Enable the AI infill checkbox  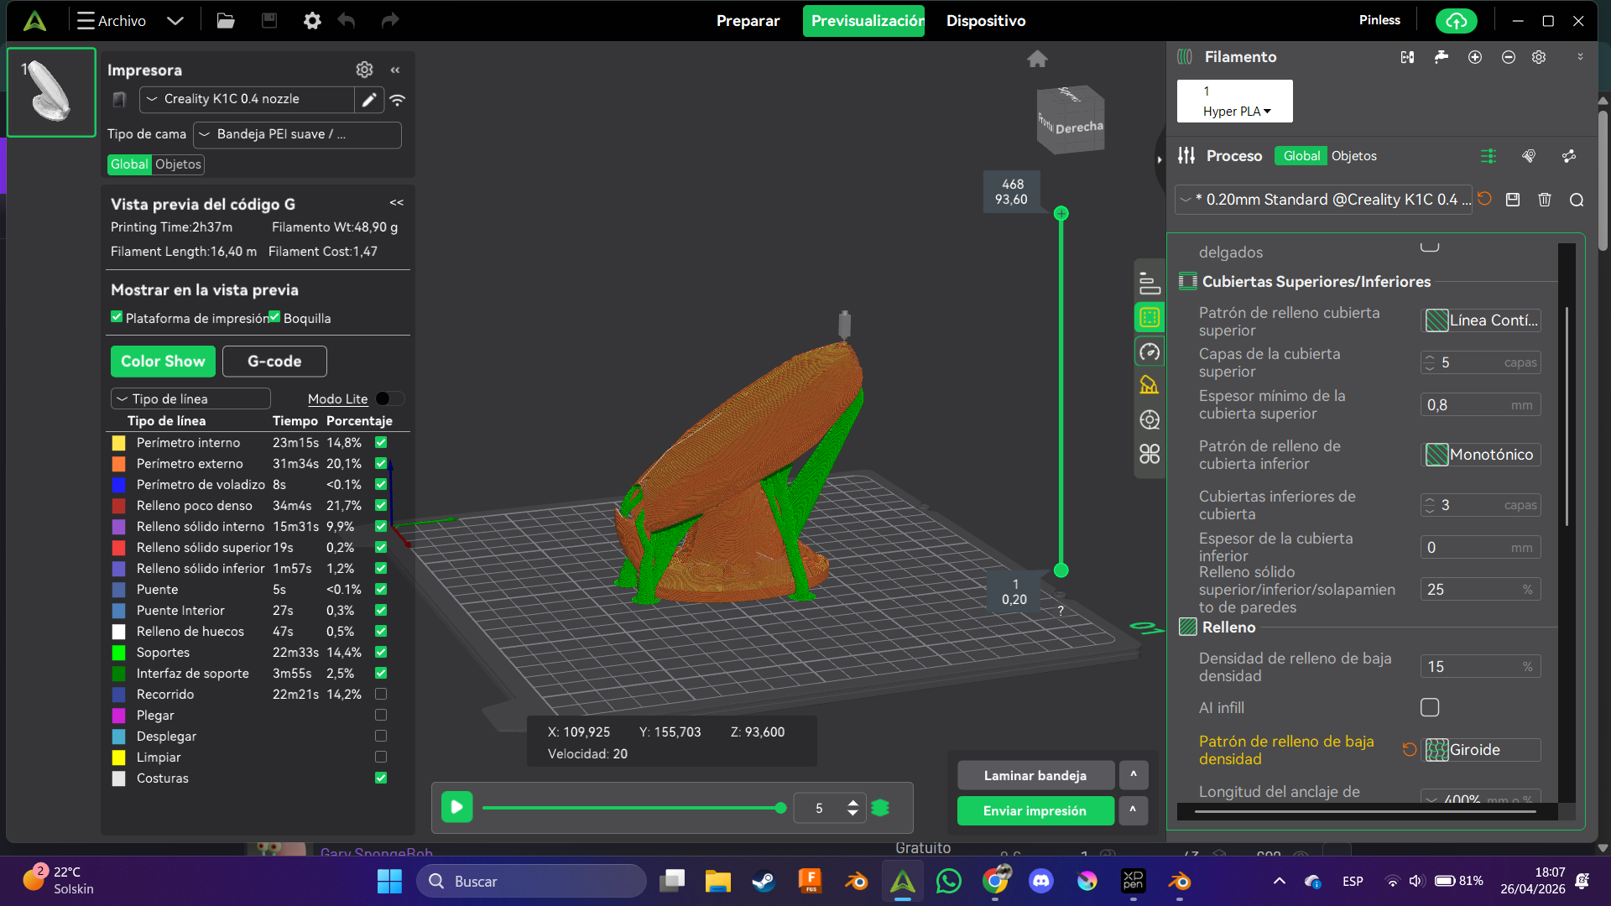click(1430, 707)
